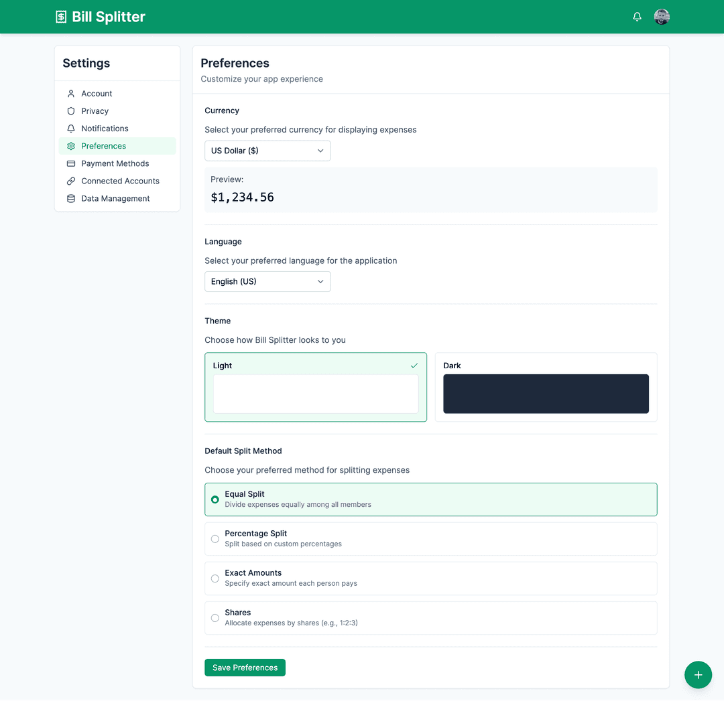The width and height of the screenshot is (724, 701).
Task: Select the Shares split method
Action: 215,618
